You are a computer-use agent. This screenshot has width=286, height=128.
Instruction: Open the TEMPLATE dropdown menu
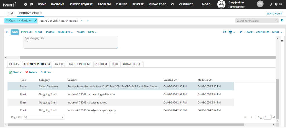pyautogui.click(x=65, y=32)
